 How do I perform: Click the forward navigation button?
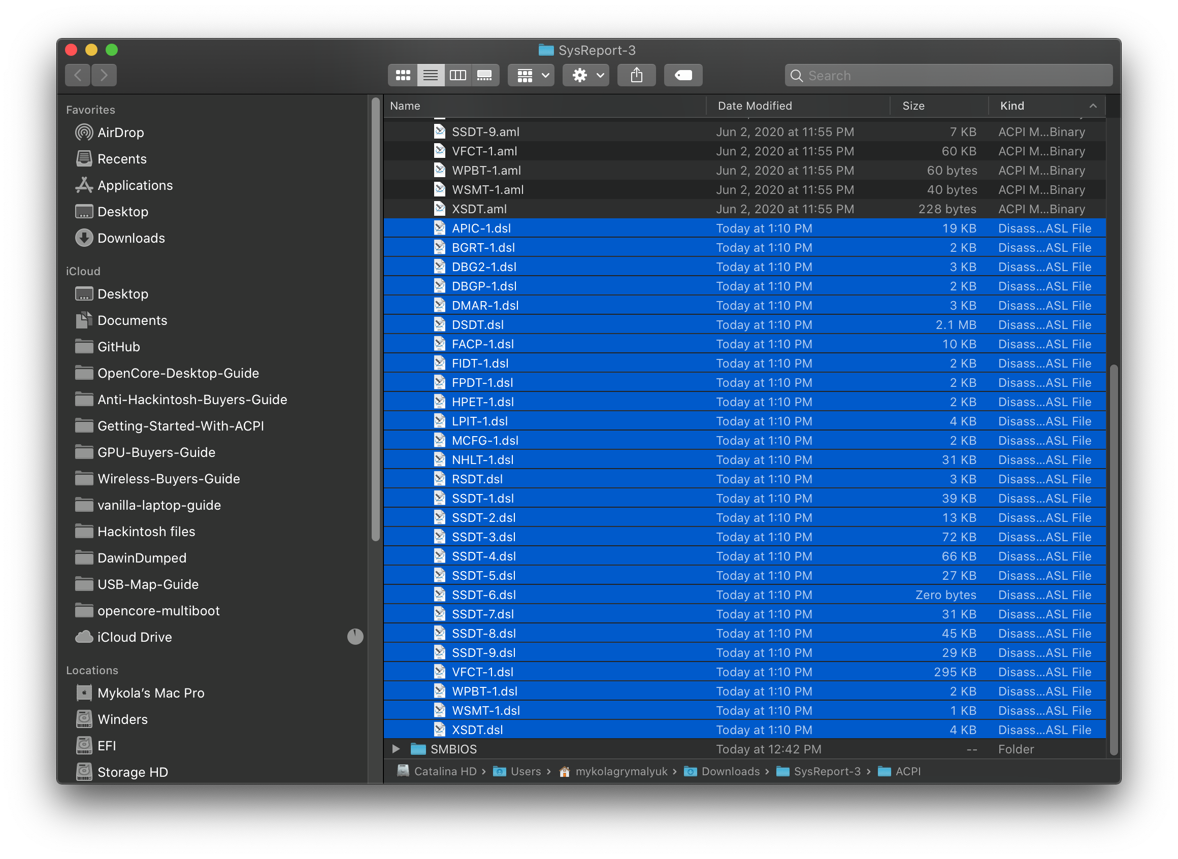pos(104,76)
